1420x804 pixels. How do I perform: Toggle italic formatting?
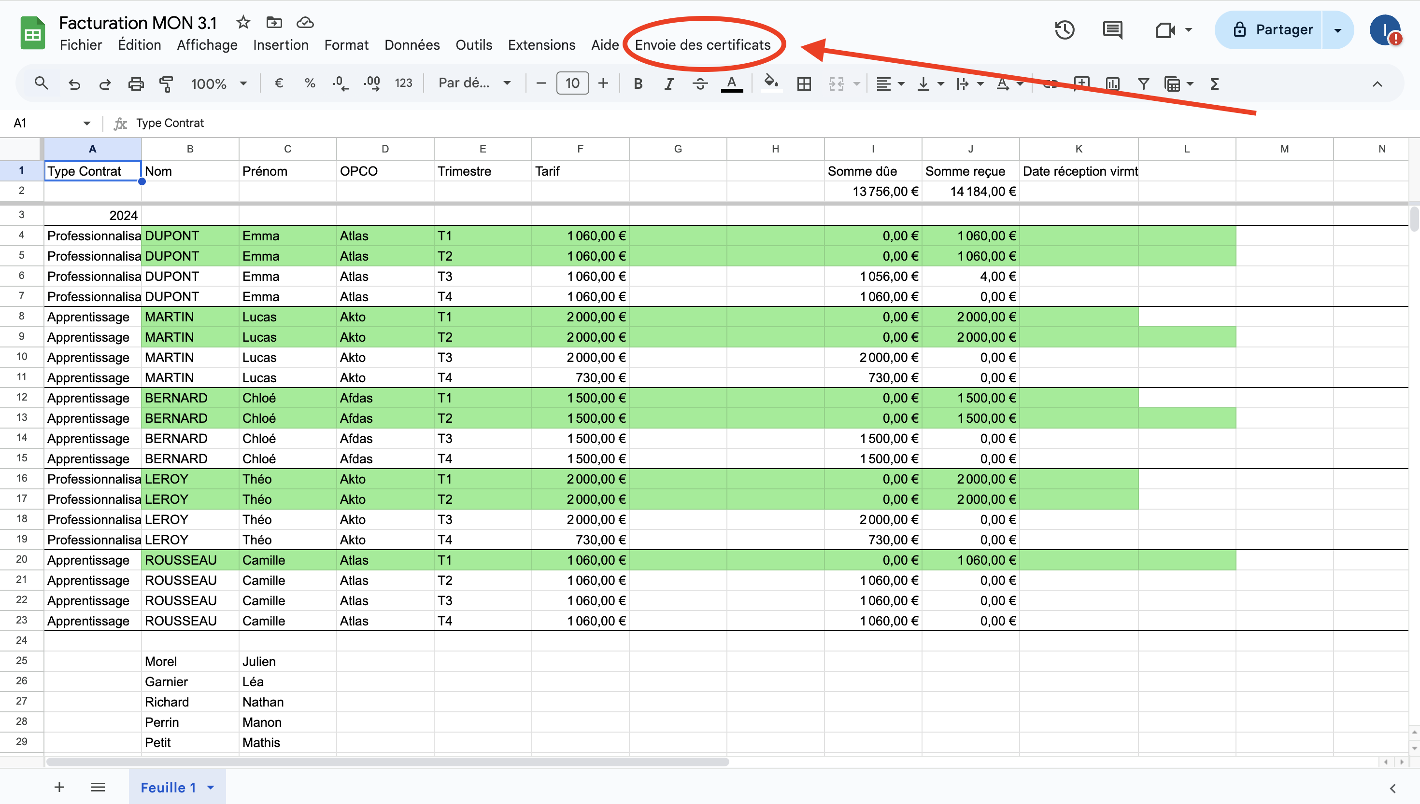(668, 84)
